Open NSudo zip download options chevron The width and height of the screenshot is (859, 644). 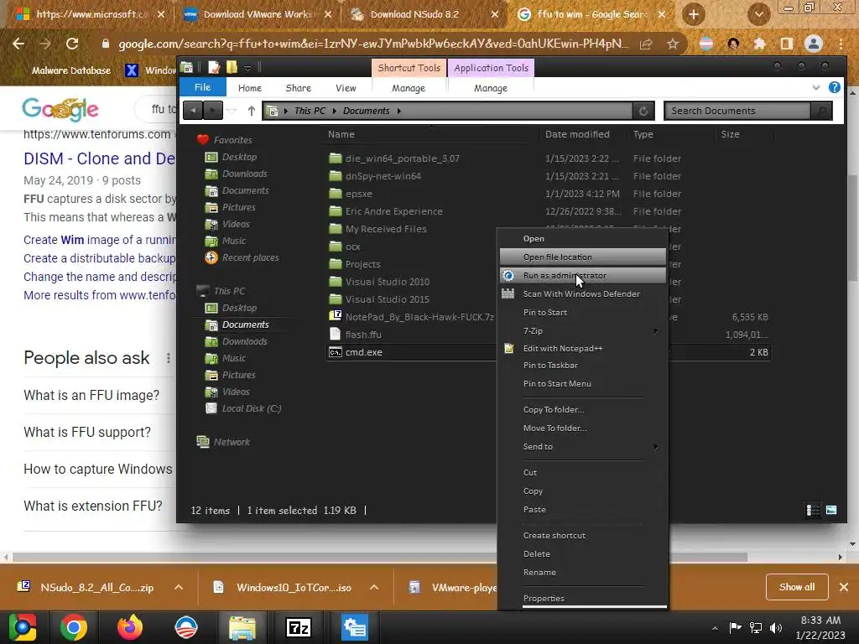[x=179, y=588]
